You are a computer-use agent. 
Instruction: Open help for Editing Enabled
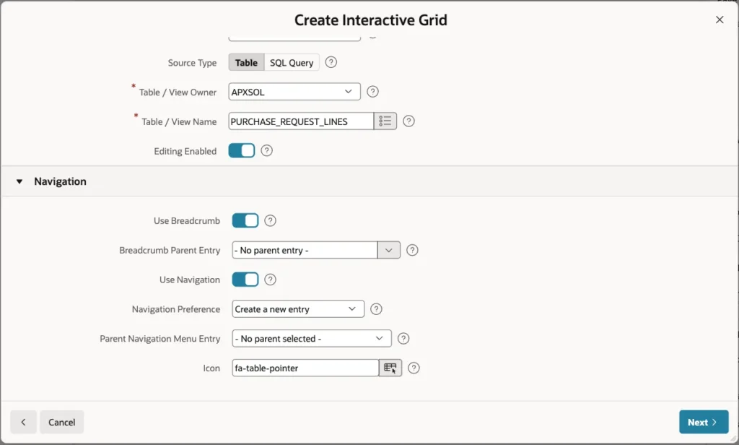(267, 150)
